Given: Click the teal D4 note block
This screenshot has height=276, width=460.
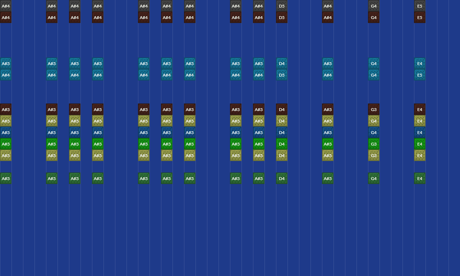Looking at the screenshot, I should pyautogui.click(x=282, y=63).
